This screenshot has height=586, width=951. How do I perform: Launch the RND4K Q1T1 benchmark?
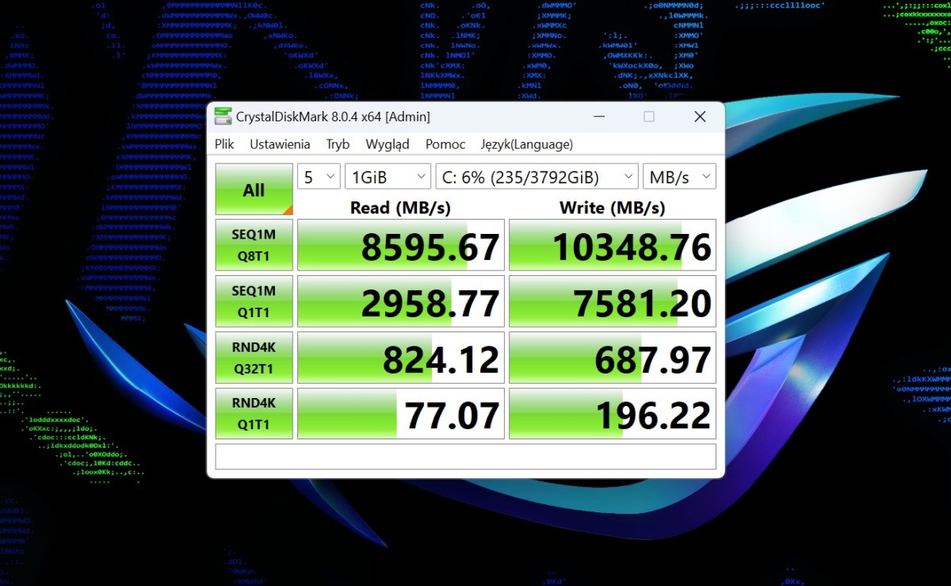click(x=254, y=413)
